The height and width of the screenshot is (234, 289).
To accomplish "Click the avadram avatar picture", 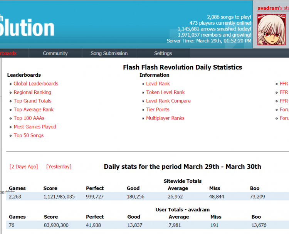I will (x=271, y=30).
